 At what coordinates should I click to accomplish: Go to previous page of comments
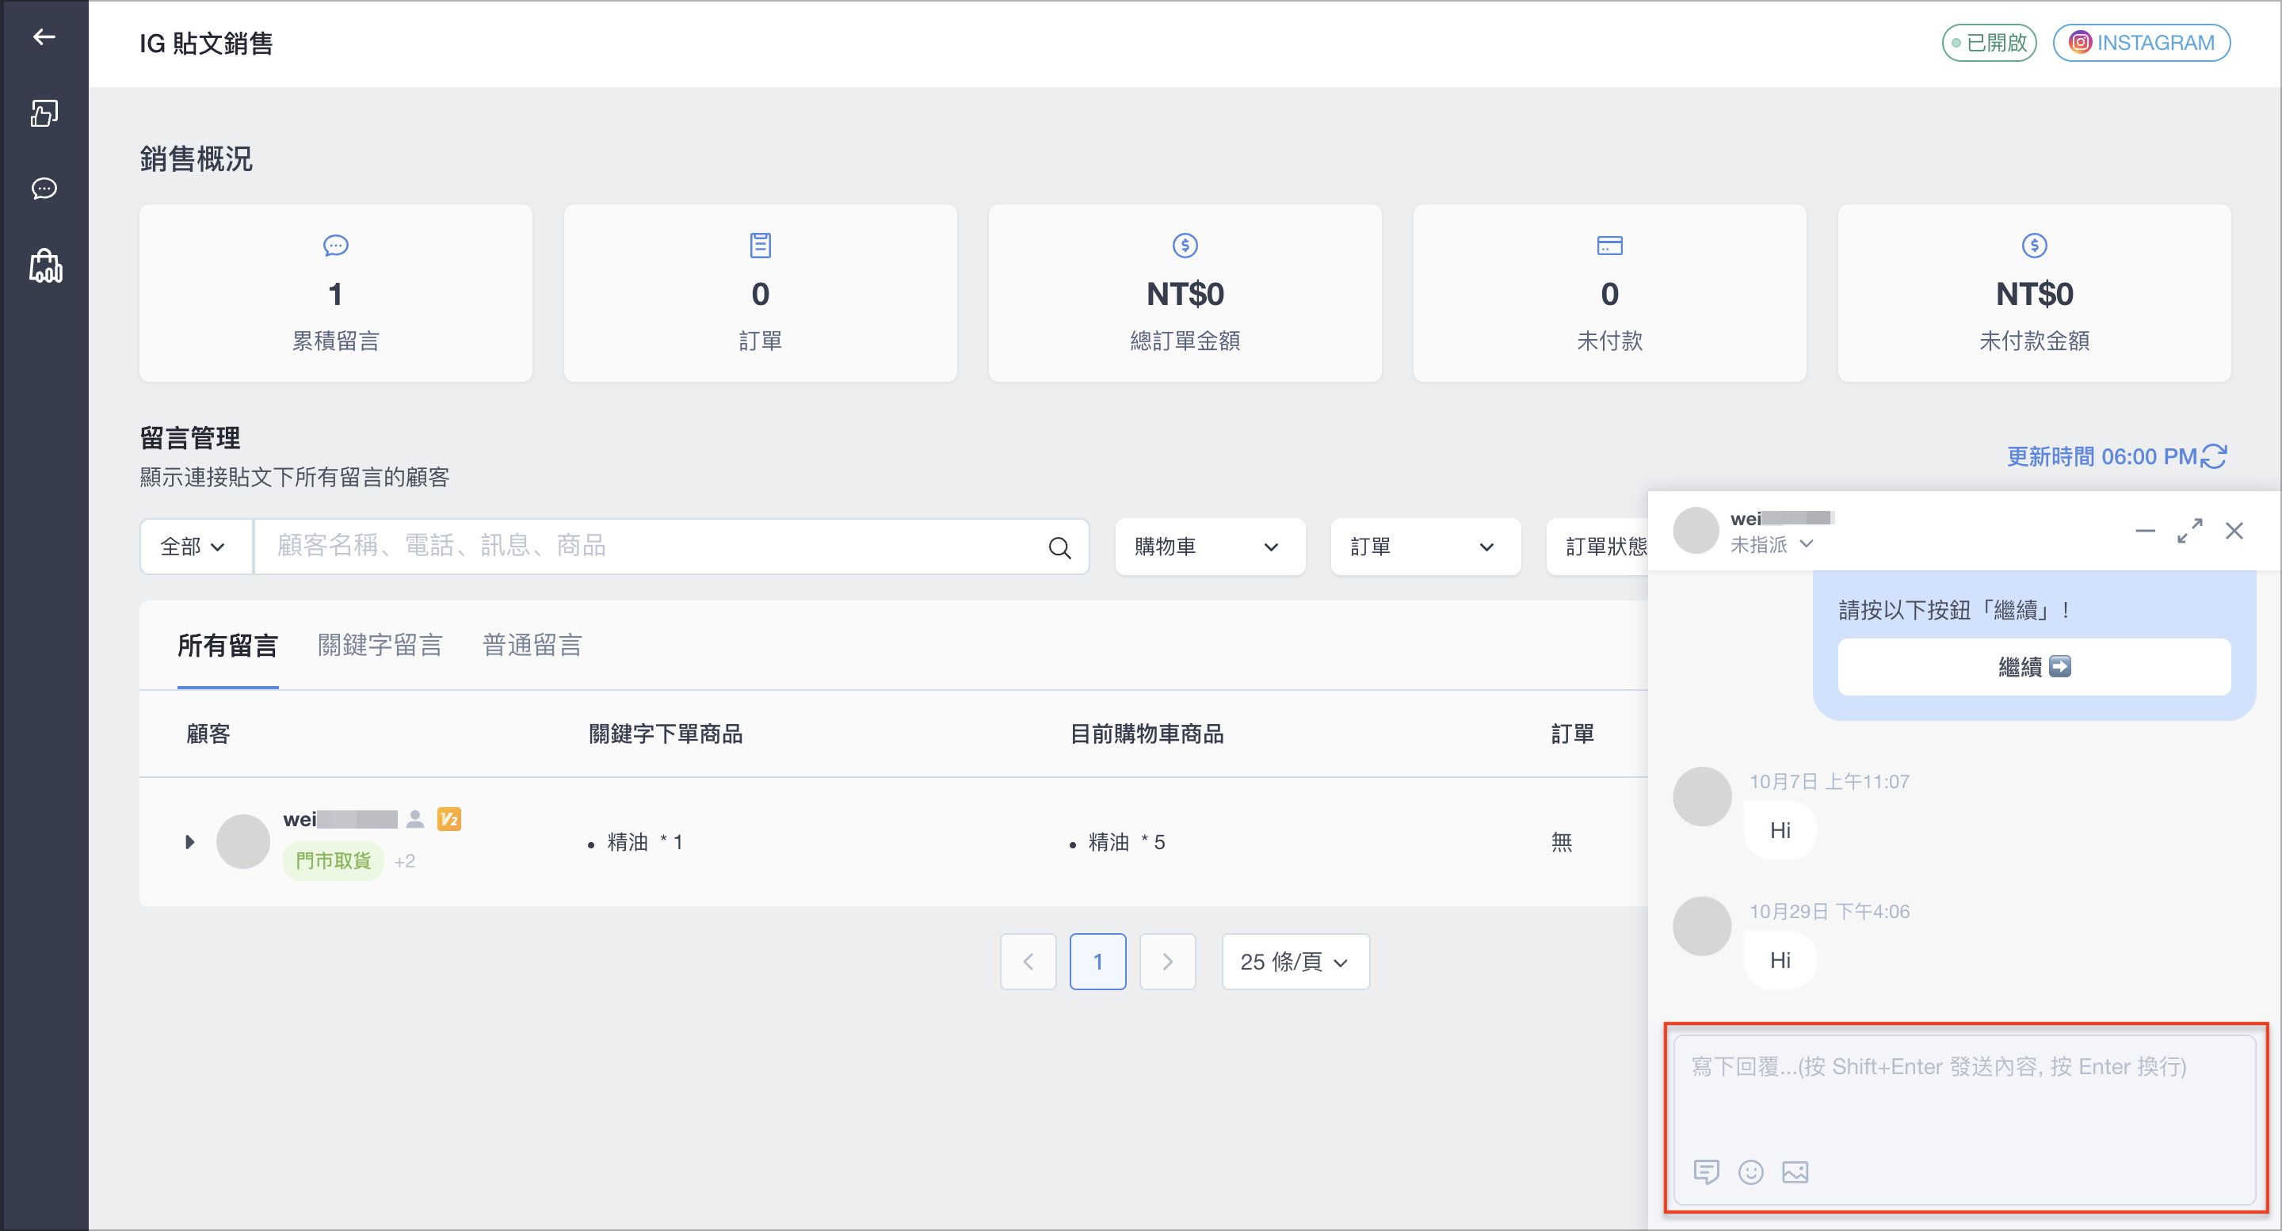1028,962
